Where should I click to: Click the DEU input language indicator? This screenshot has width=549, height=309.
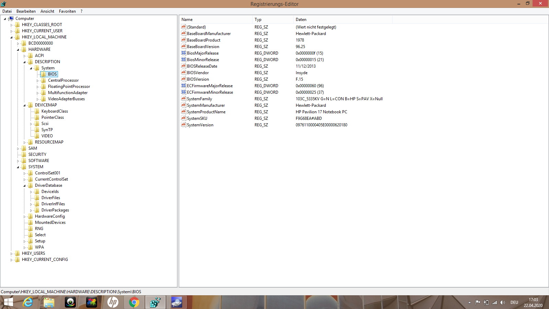tap(514, 302)
